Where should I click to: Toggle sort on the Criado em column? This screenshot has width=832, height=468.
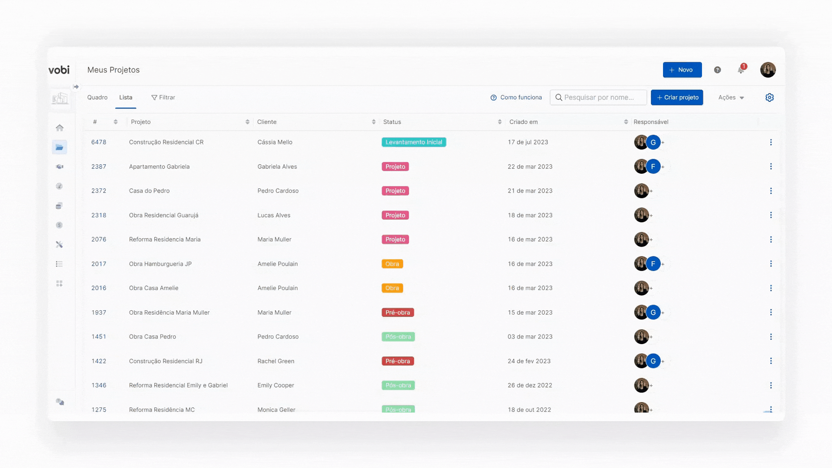click(x=625, y=122)
